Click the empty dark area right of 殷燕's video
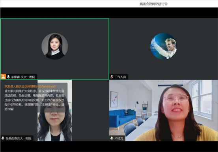Screen dimensions: 218x152 tap(90, 110)
